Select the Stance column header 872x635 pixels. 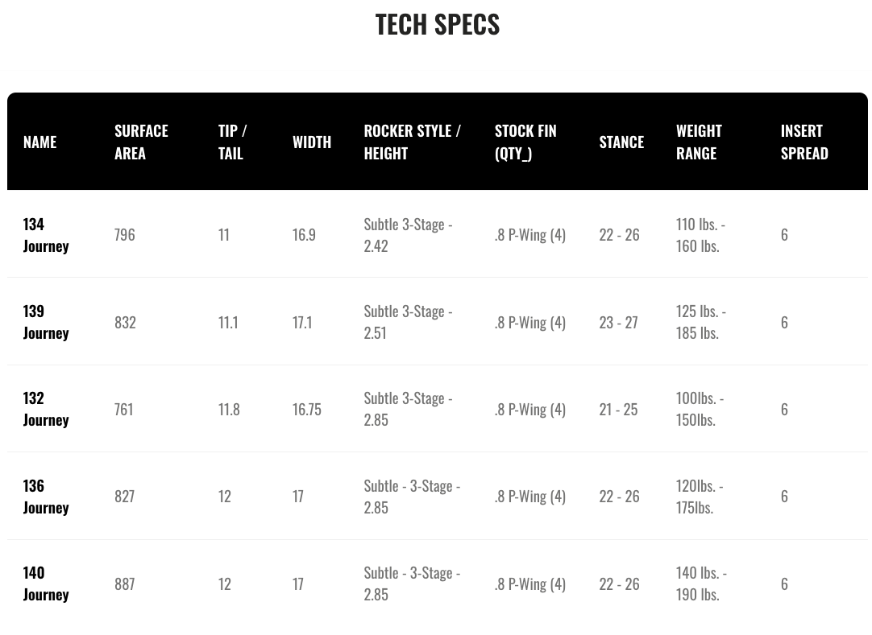click(x=621, y=142)
